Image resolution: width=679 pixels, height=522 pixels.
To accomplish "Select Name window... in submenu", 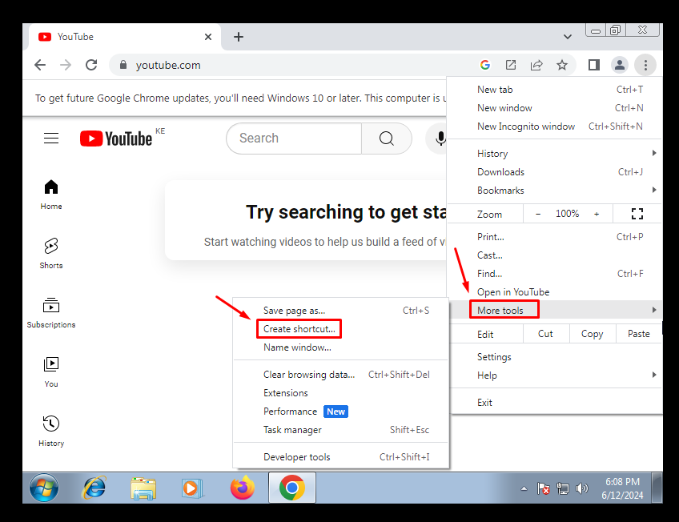I will [x=341, y=347].
